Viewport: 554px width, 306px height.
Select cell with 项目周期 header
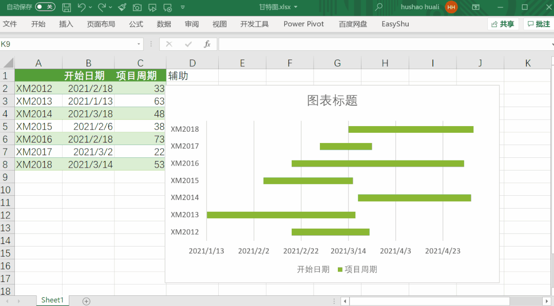[x=140, y=75]
